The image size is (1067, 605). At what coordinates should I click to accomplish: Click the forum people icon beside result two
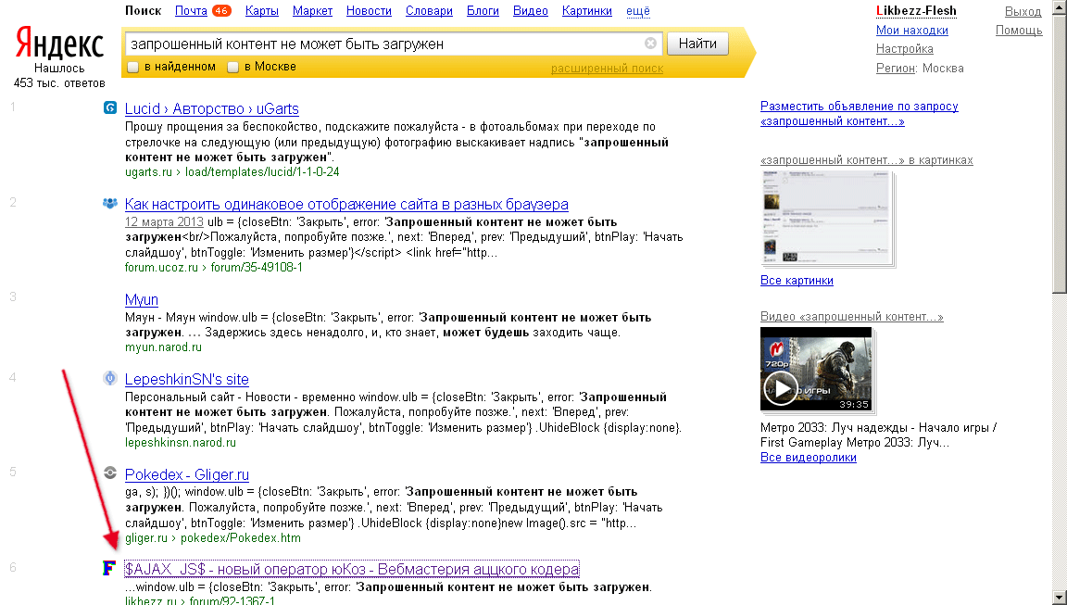(109, 203)
